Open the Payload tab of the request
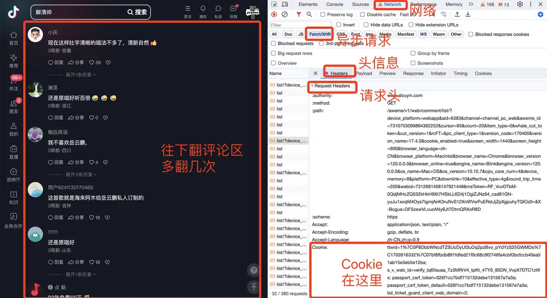Screen dimensions: 547x298 (364, 73)
